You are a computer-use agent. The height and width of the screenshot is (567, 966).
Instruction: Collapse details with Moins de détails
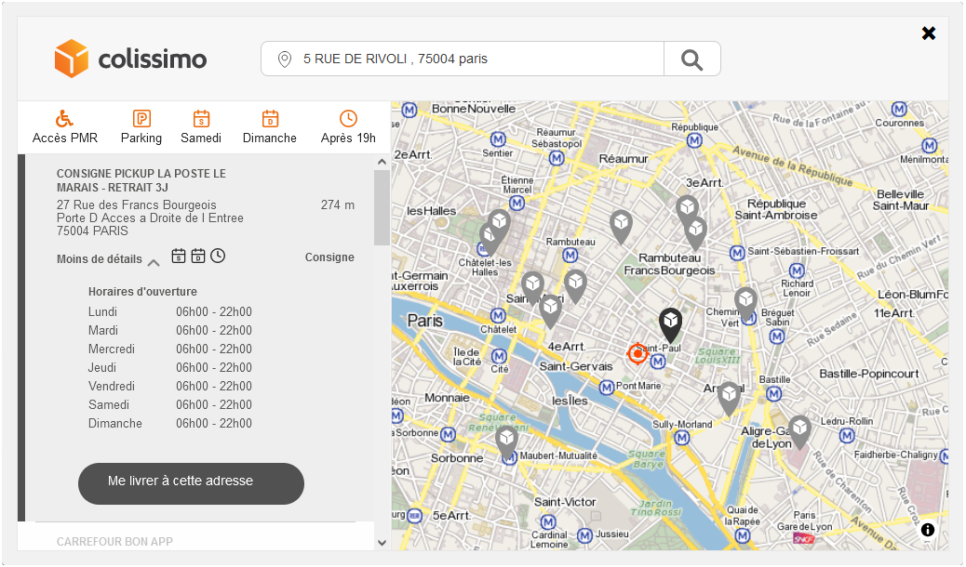(108, 259)
